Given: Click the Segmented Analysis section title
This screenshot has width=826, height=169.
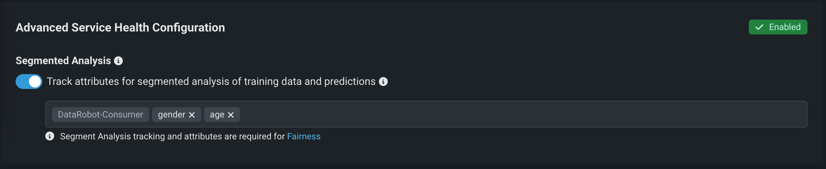Looking at the screenshot, I should [63, 61].
